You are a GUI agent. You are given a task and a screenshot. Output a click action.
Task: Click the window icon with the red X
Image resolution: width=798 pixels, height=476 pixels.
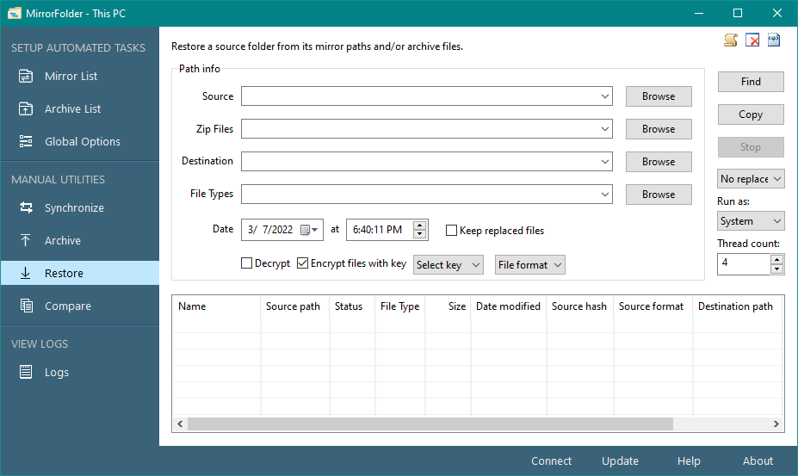click(x=752, y=40)
